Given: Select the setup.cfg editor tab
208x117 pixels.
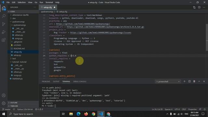Looking at the screenshot, I should (x=48, y=7).
